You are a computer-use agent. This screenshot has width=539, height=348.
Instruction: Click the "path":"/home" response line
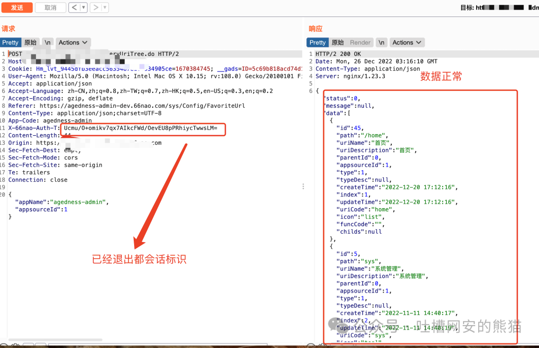[362, 135]
